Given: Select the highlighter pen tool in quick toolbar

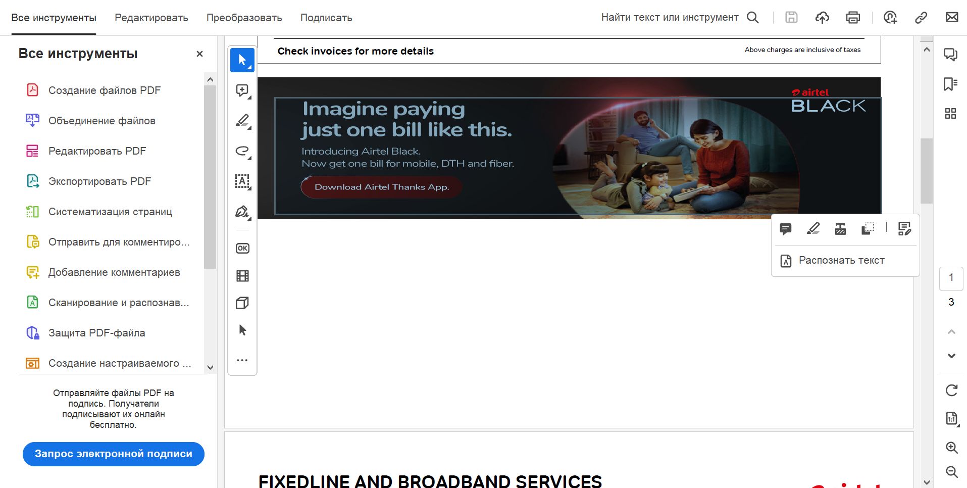Looking at the screenshot, I should tap(242, 121).
